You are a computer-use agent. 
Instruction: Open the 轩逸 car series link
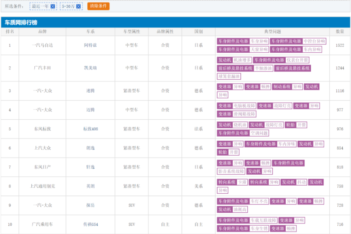(x=91, y=167)
